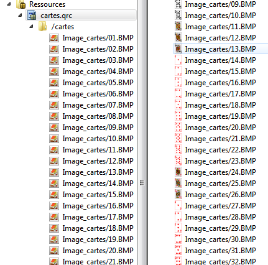Image resolution: width=268 pixels, height=265 pixels.
Task: Click image icon beside Image_cartes/01.BMP
Action: tap(54, 38)
